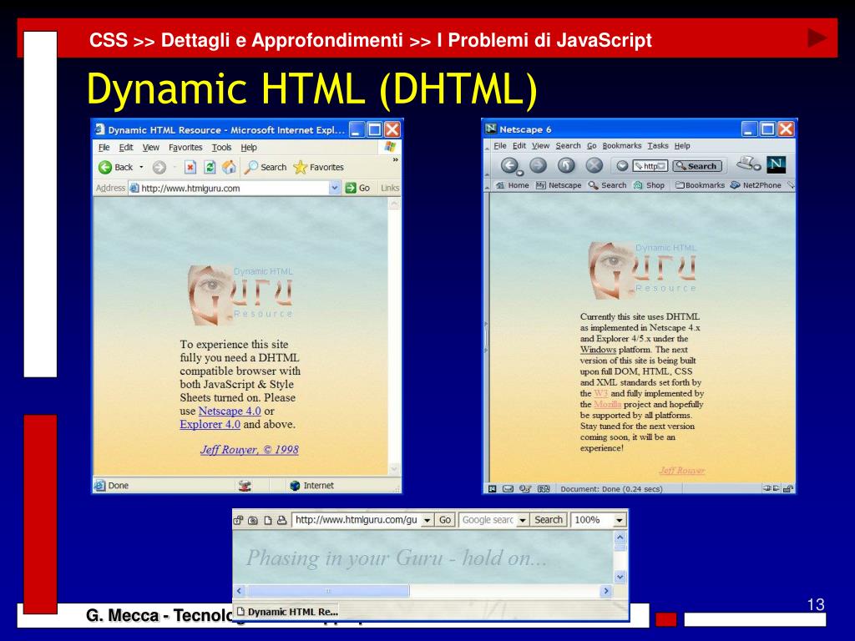Open the URL dropdown in the bottom browser
Screen dimensions: 855x641
click(427, 521)
